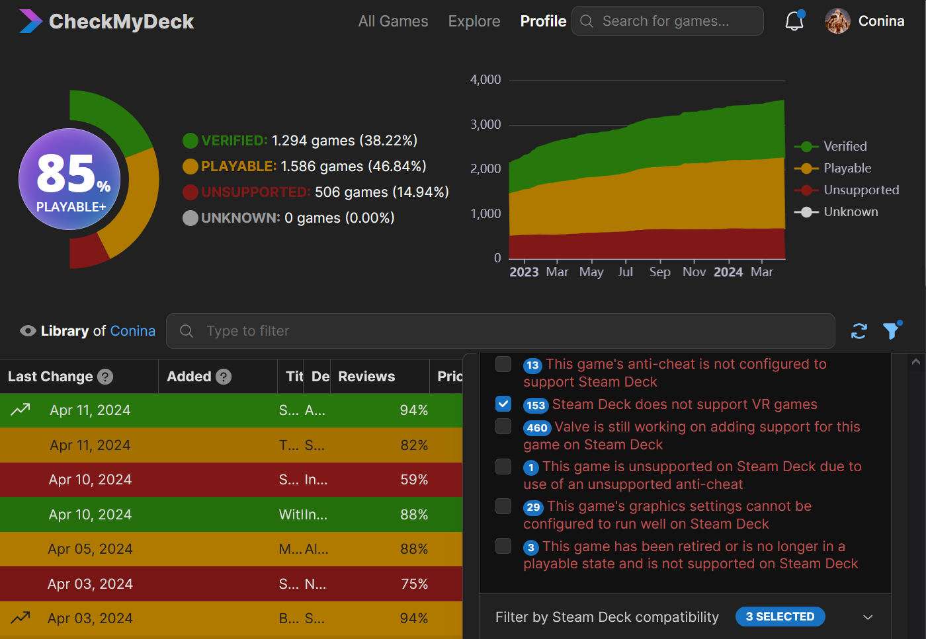Click the 29 count badge
Image resolution: width=926 pixels, height=639 pixels.
tap(533, 507)
